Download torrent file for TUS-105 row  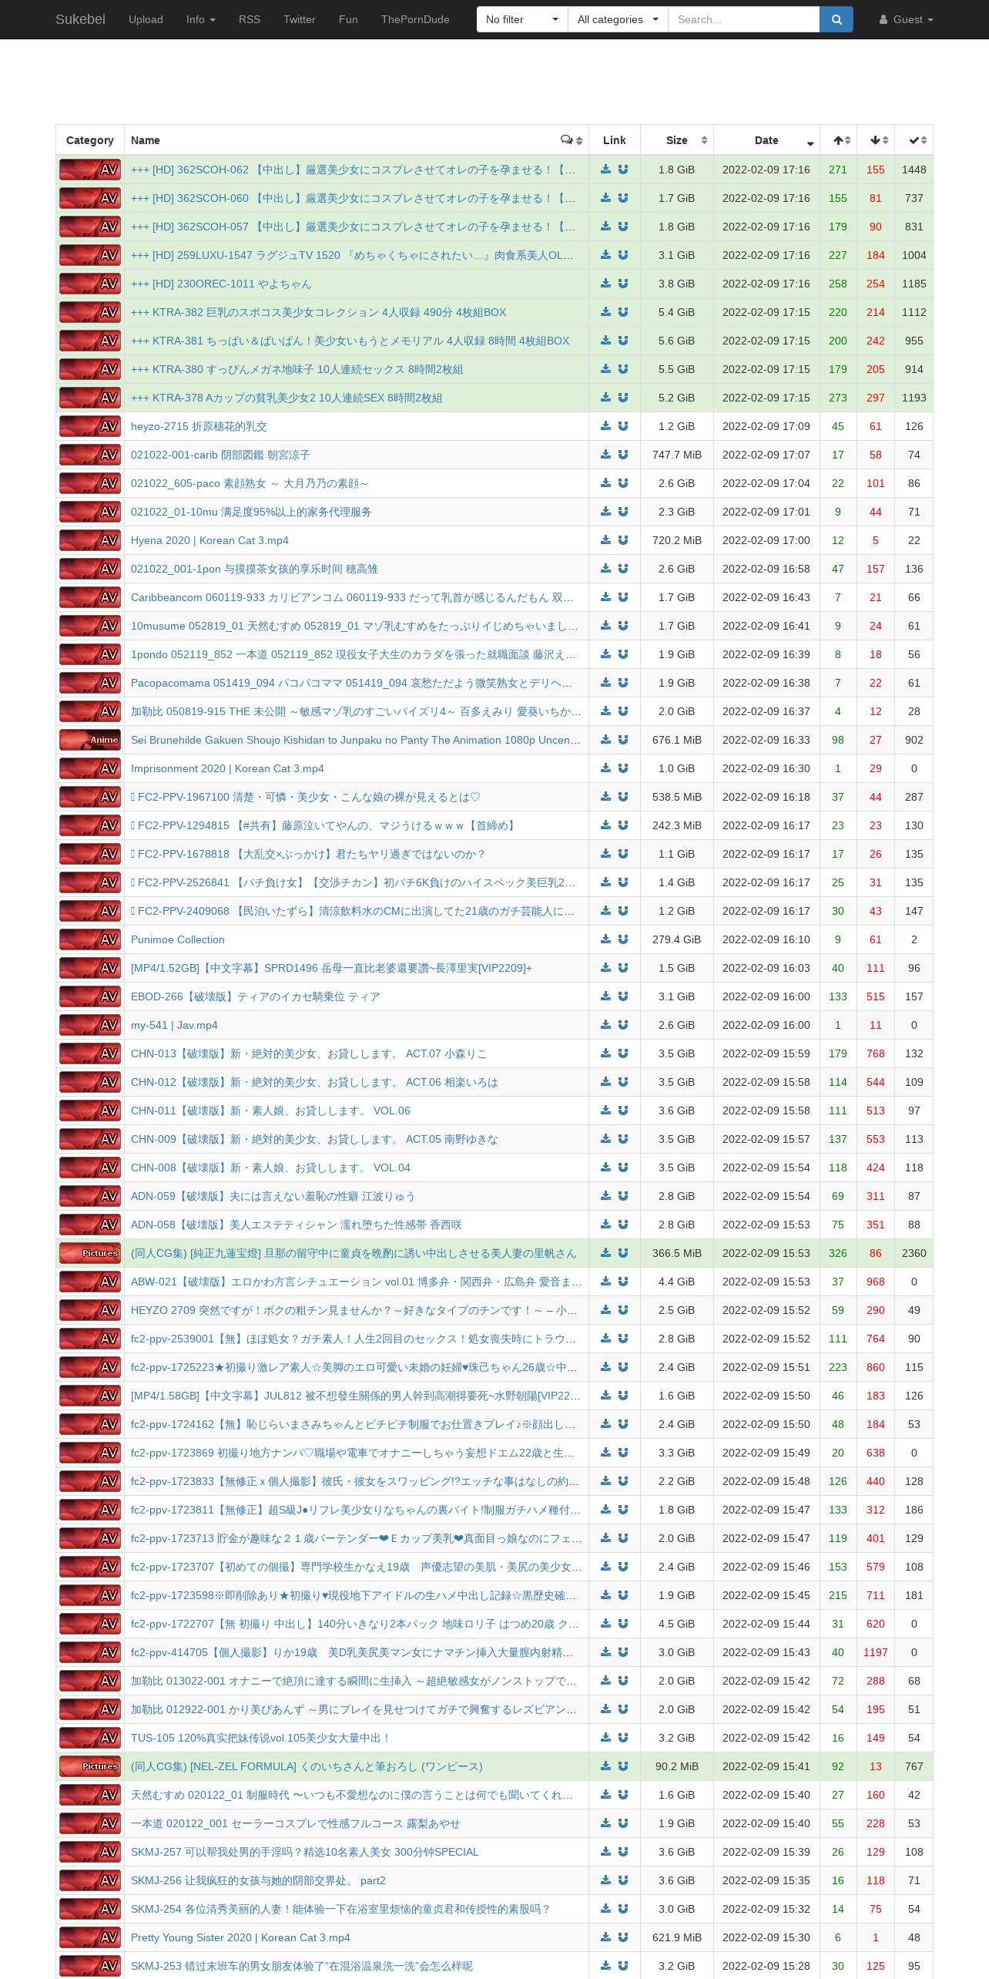[605, 1738]
